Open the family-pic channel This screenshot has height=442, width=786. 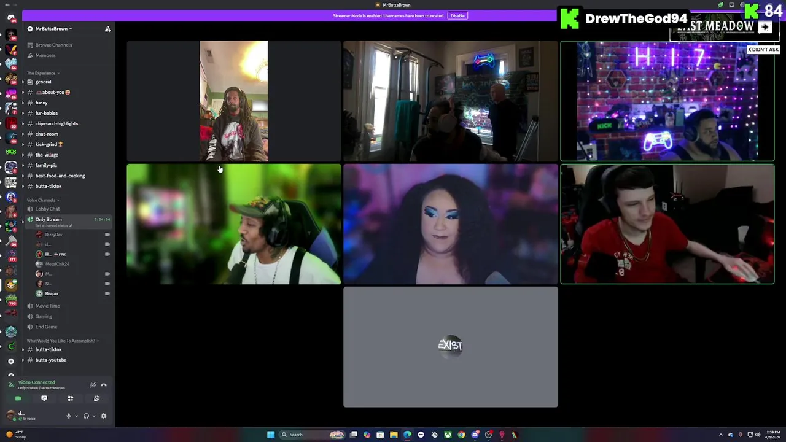point(46,165)
